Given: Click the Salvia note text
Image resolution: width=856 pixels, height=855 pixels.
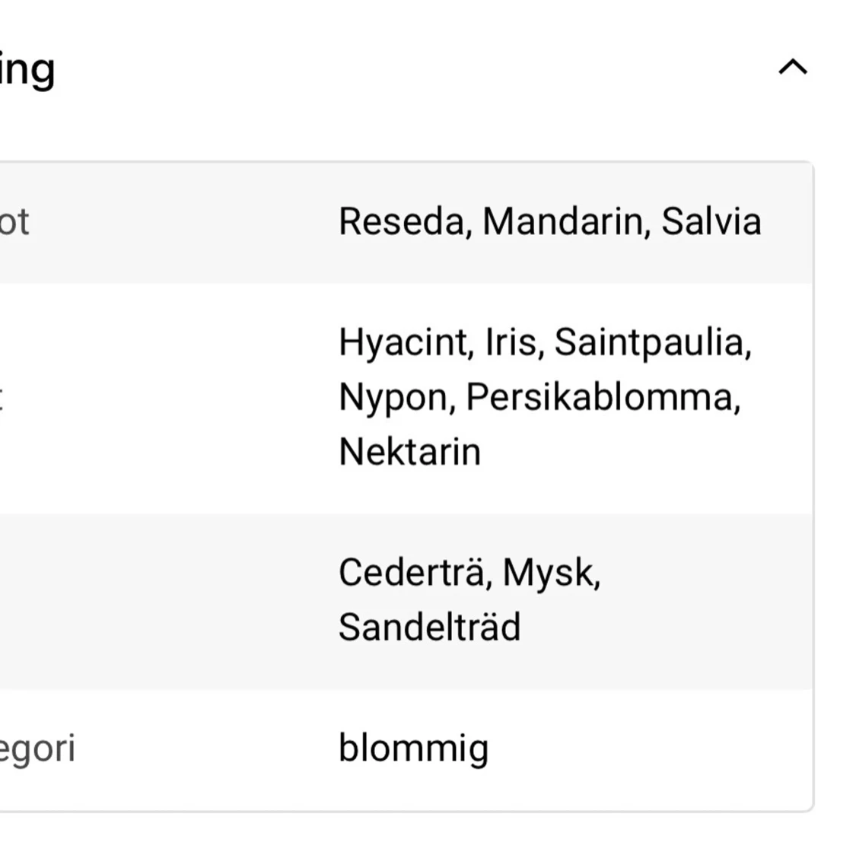Looking at the screenshot, I should (711, 222).
